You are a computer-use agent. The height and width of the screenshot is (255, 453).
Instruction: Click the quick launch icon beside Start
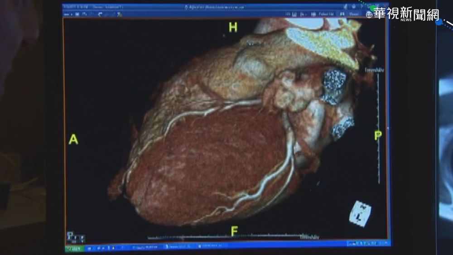(x=90, y=248)
